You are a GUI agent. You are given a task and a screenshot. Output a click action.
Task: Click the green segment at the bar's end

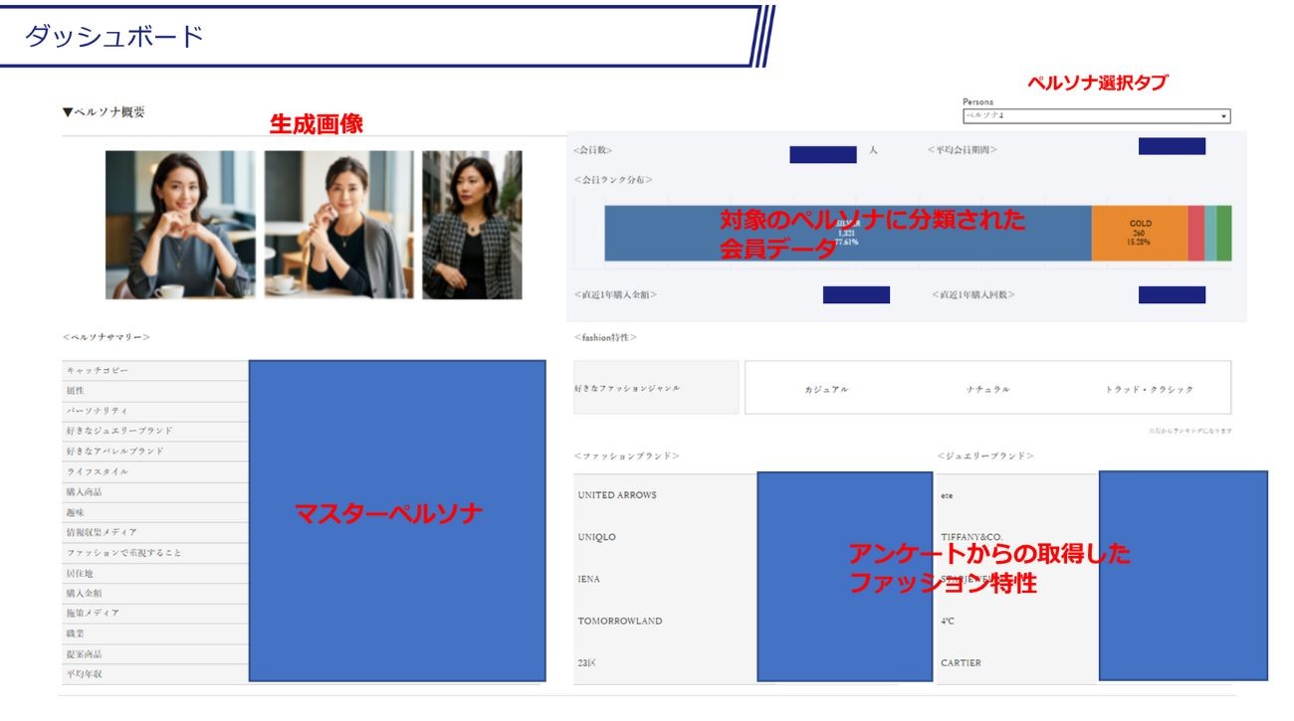(x=1224, y=234)
